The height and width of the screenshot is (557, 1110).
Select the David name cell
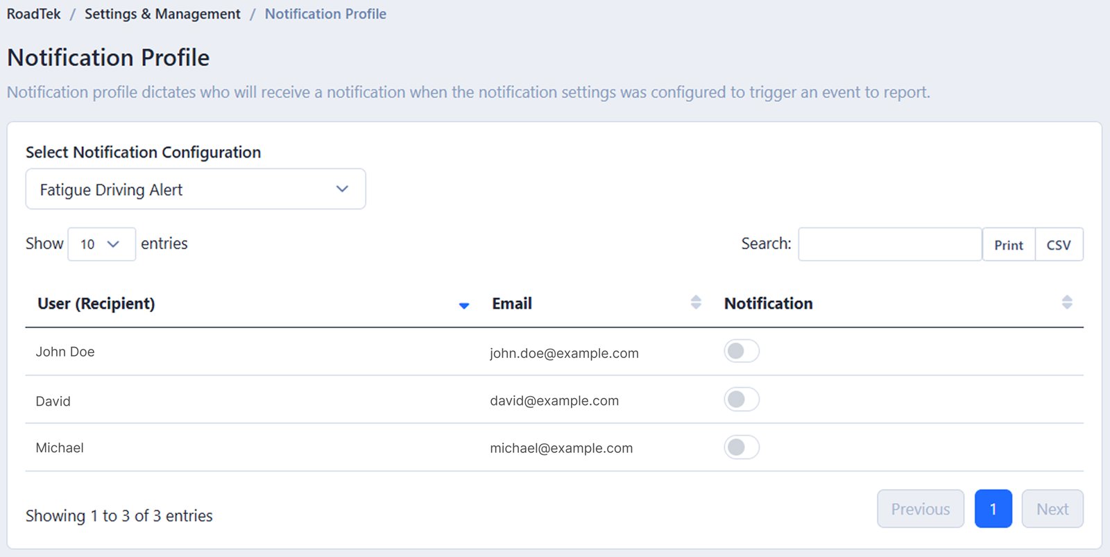coord(53,401)
